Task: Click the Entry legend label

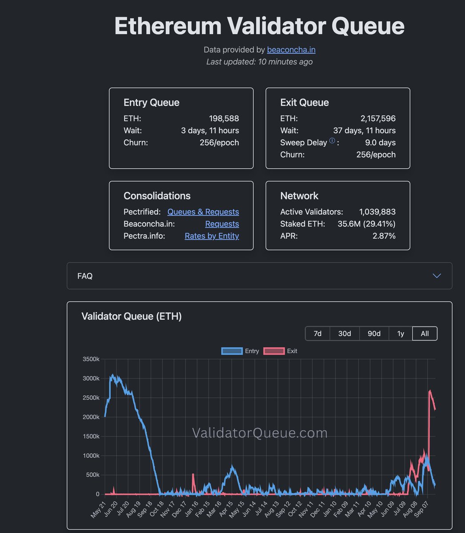Action: pyautogui.click(x=252, y=351)
